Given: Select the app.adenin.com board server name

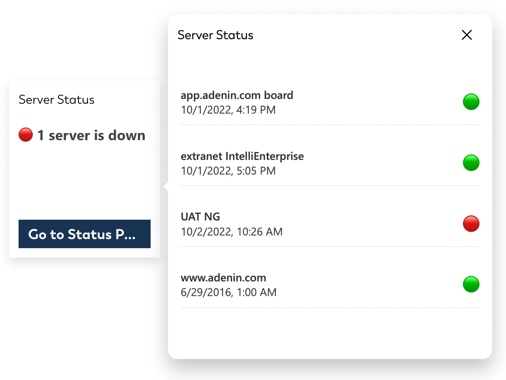Looking at the screenshot, I should point(237,95).
